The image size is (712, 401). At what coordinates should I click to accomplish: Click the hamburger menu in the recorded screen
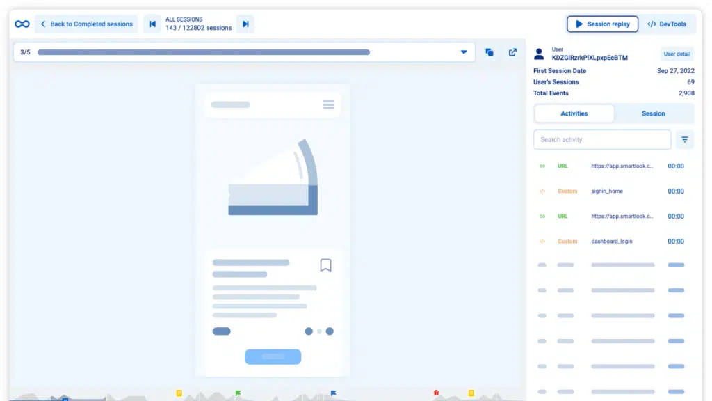pos(328,104)
